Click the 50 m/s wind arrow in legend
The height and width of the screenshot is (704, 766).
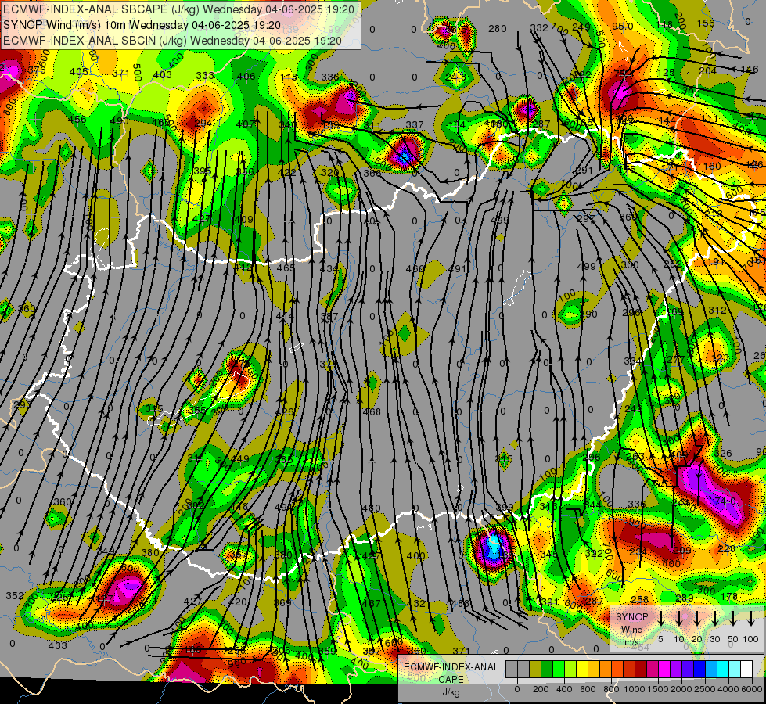click(x=733, y=618)
